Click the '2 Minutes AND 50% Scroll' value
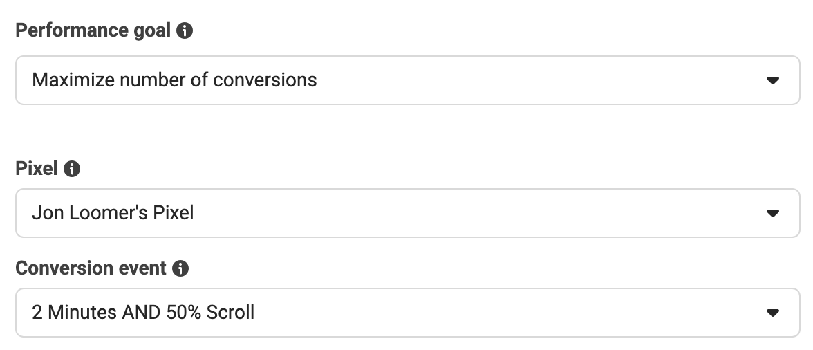Image resolution: width=813 pixels, height=350 pixels. [x=143, y=312]
